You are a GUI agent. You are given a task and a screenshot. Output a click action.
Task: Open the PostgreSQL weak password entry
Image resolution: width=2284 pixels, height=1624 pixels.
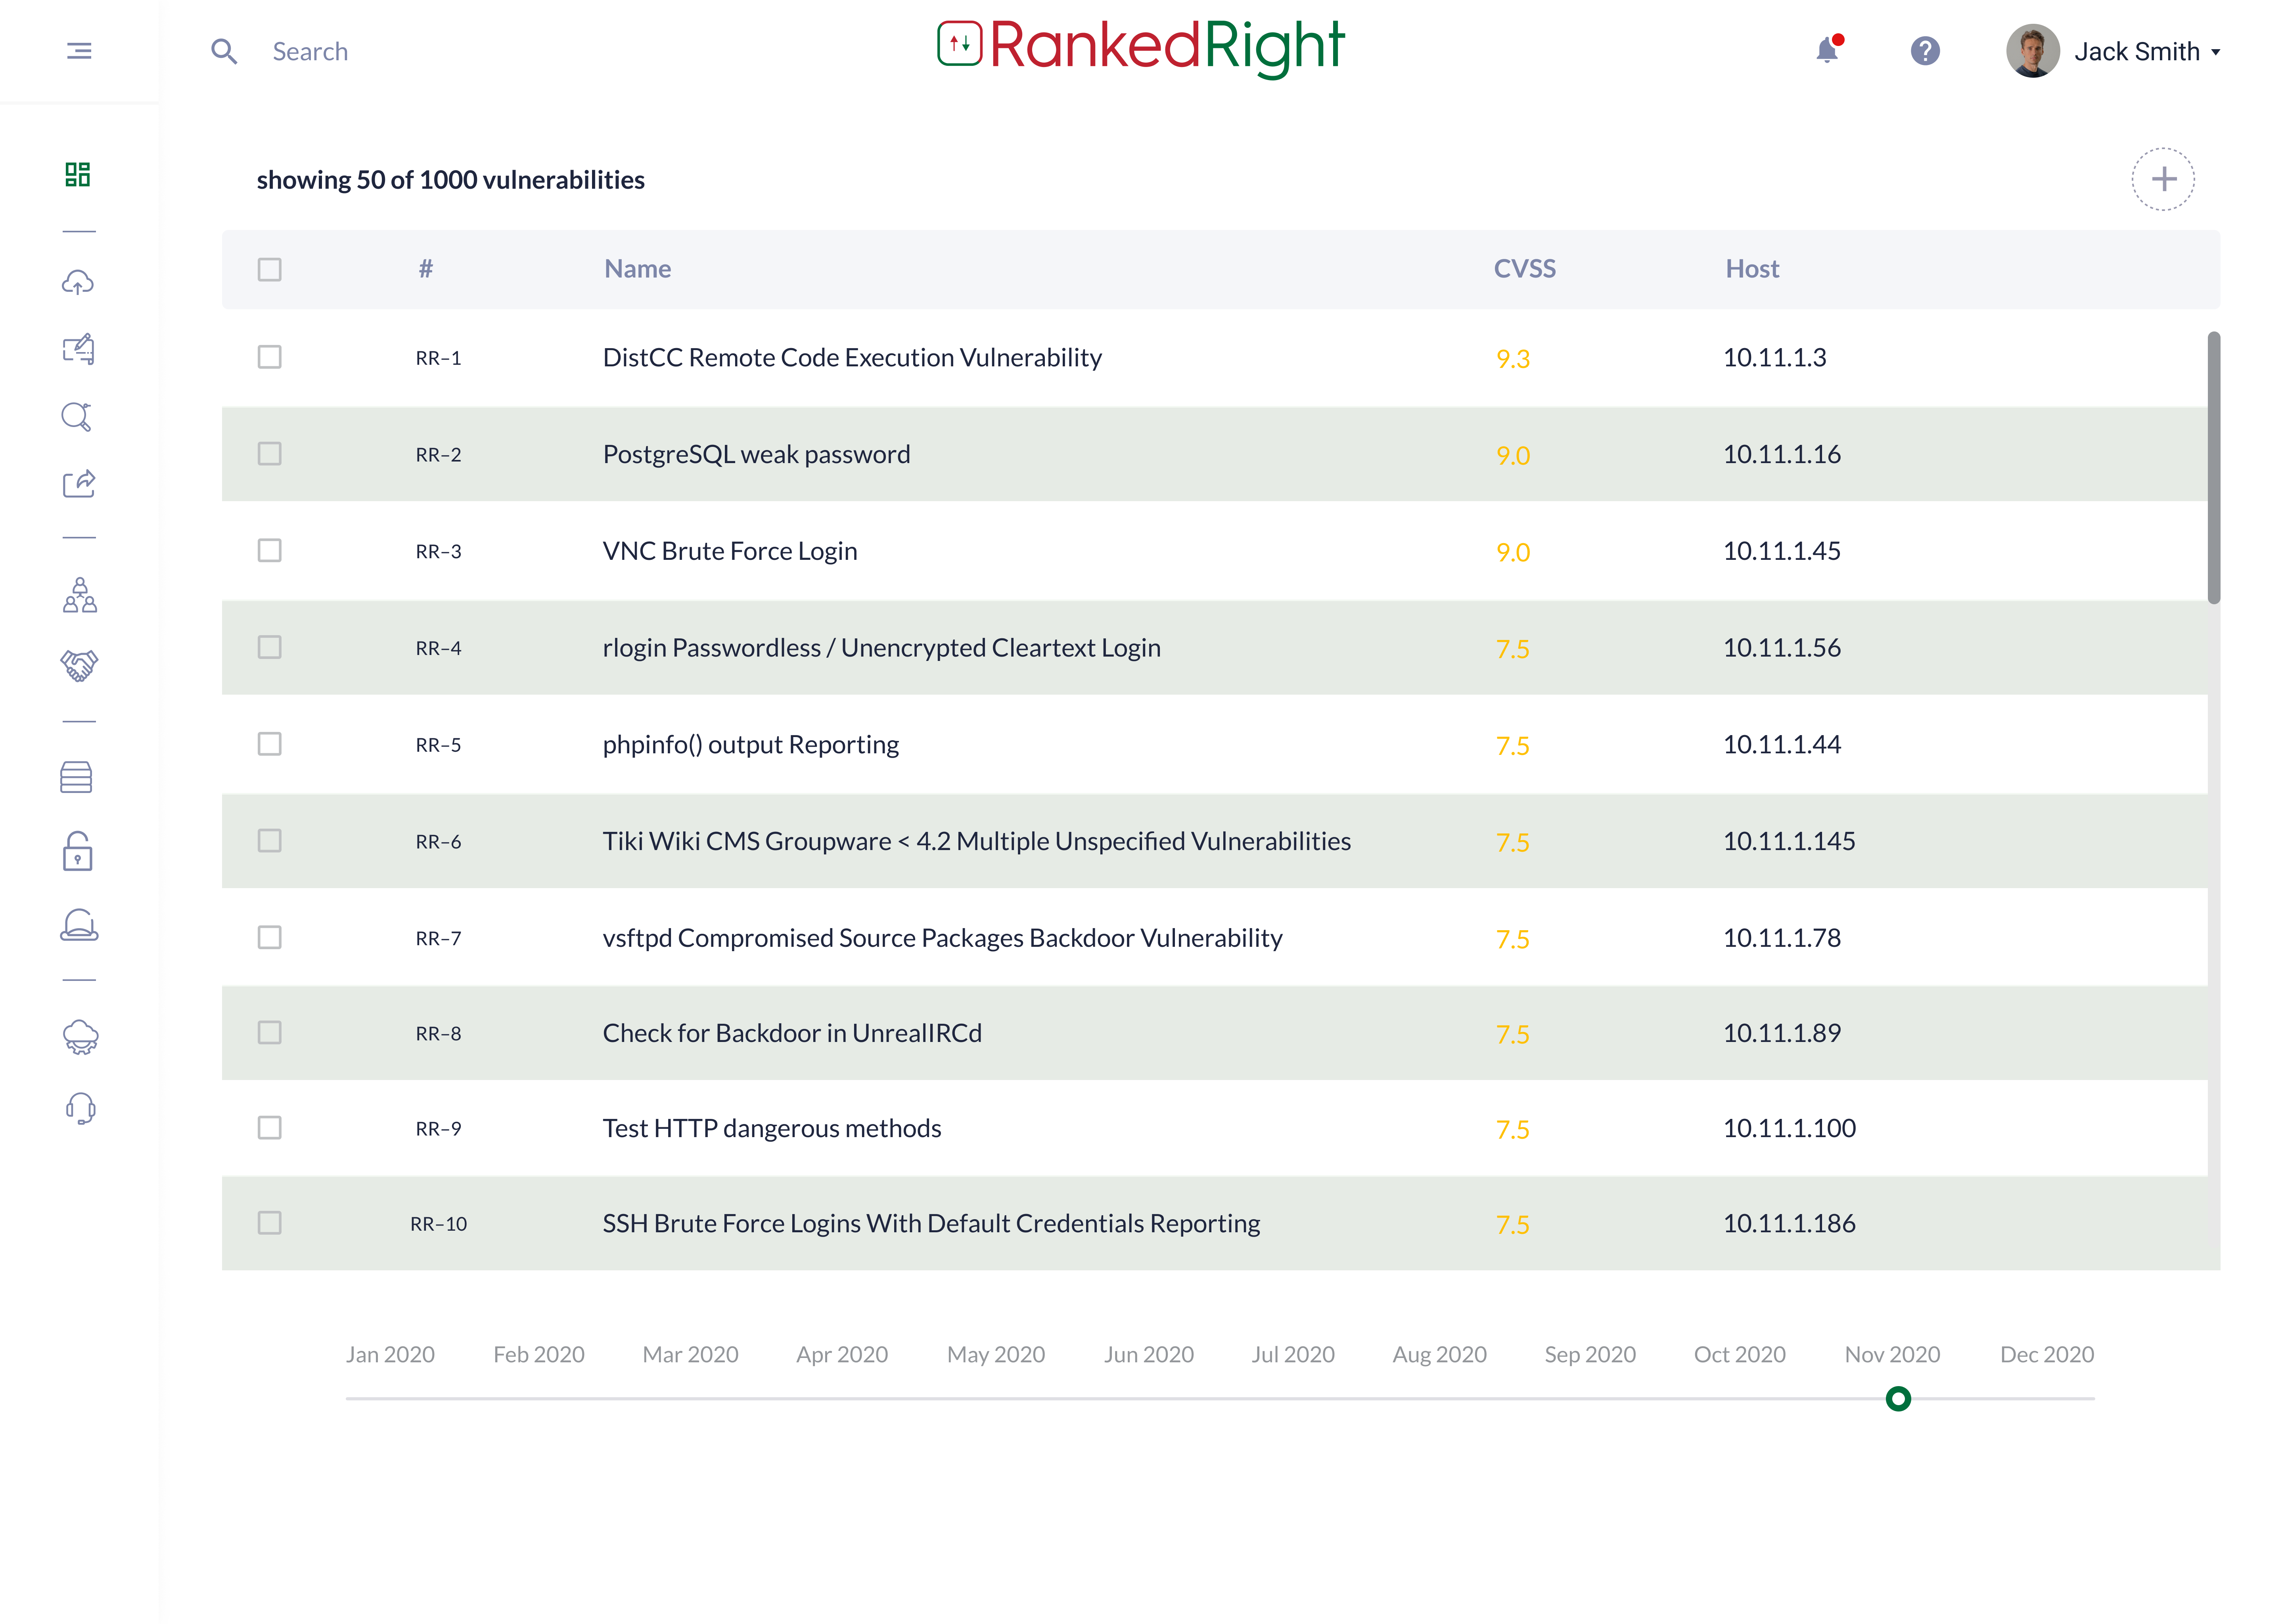[756, 454]
